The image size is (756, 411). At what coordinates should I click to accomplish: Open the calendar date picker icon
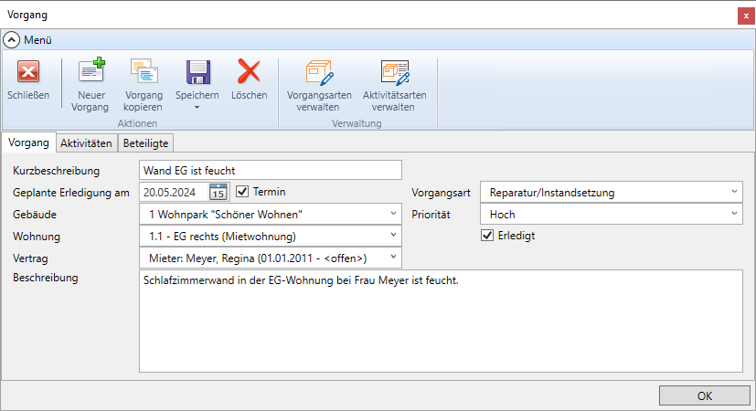(218, 192)
